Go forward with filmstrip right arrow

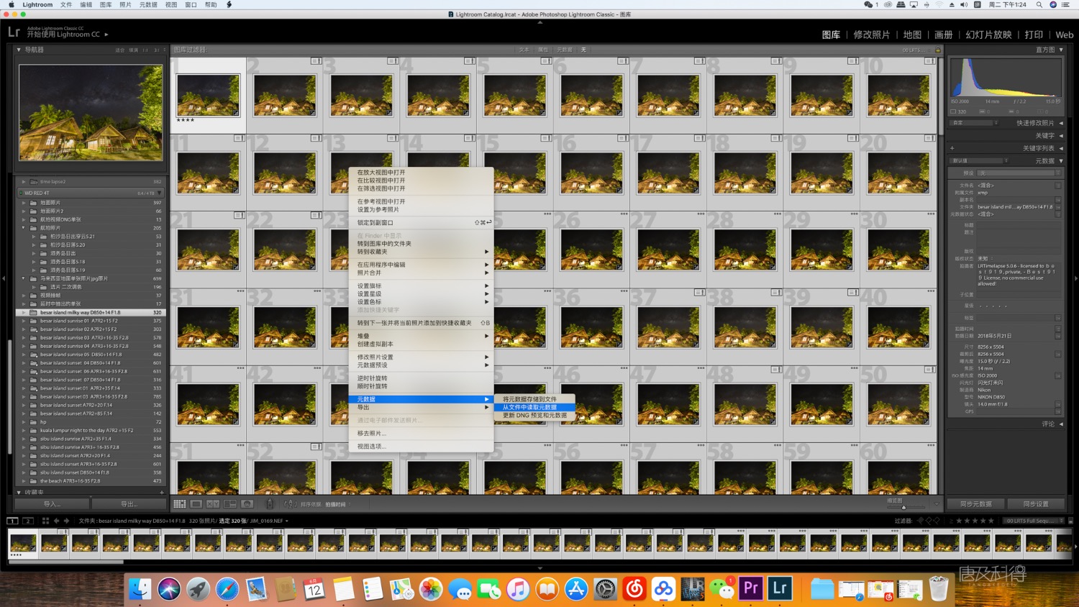pos(66,521)
